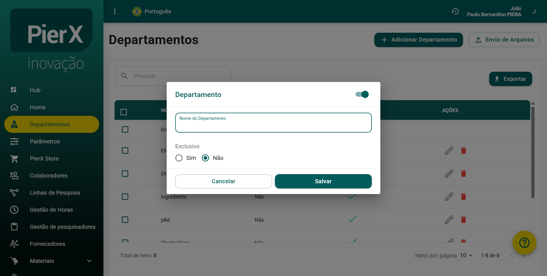547x276 pixels.
Task: Cancel the Departamento dialog
Action: (223, 181)
